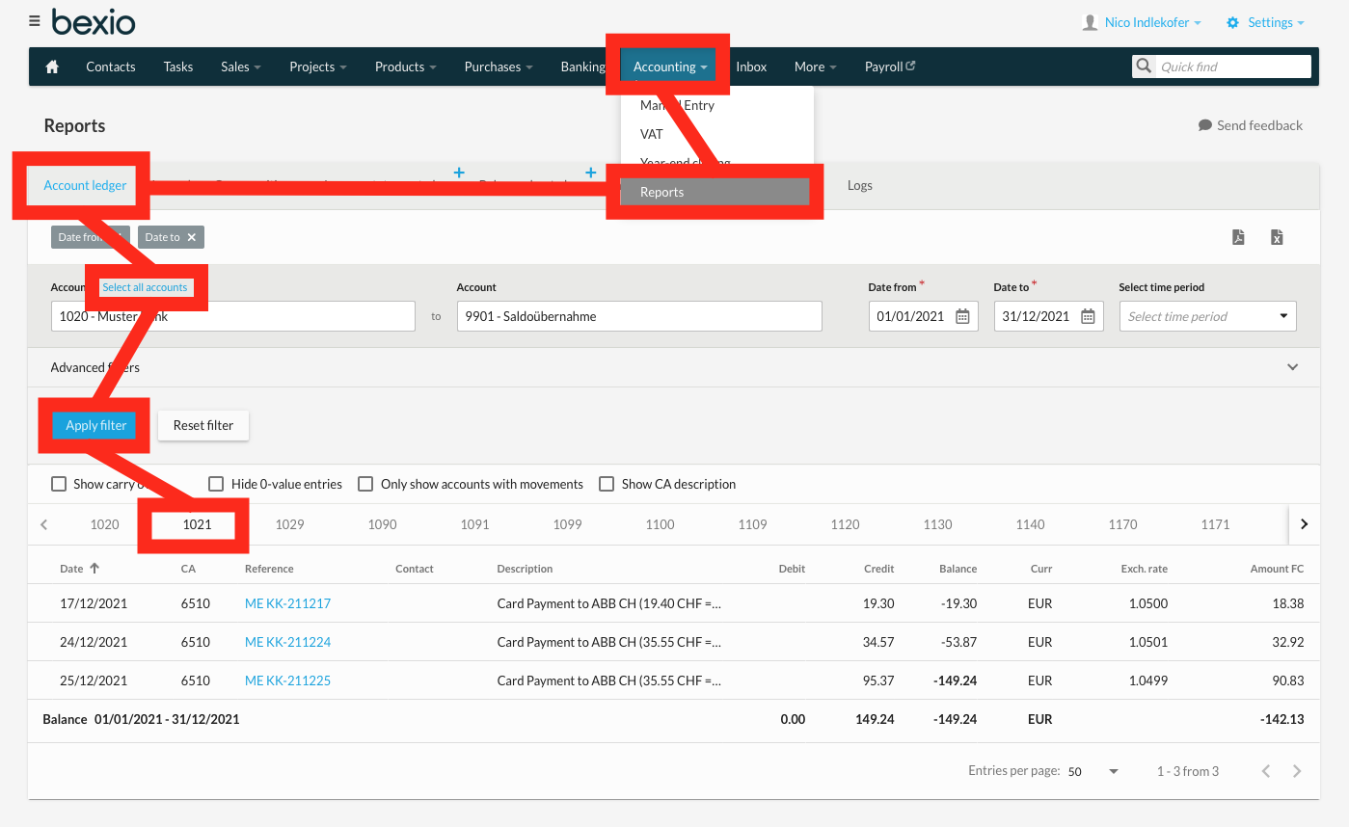
Task: Enable Show CA description
Action: click(x=607, y=483)
